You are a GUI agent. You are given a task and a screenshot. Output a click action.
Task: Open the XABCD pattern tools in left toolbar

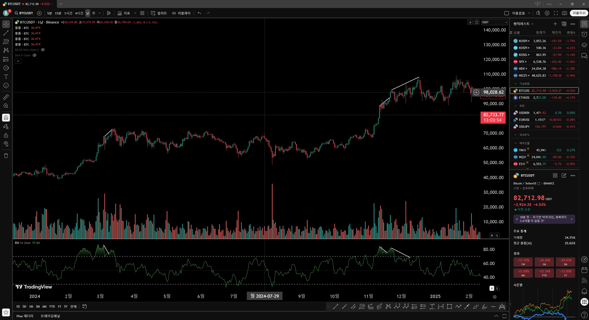click(6, 50)
